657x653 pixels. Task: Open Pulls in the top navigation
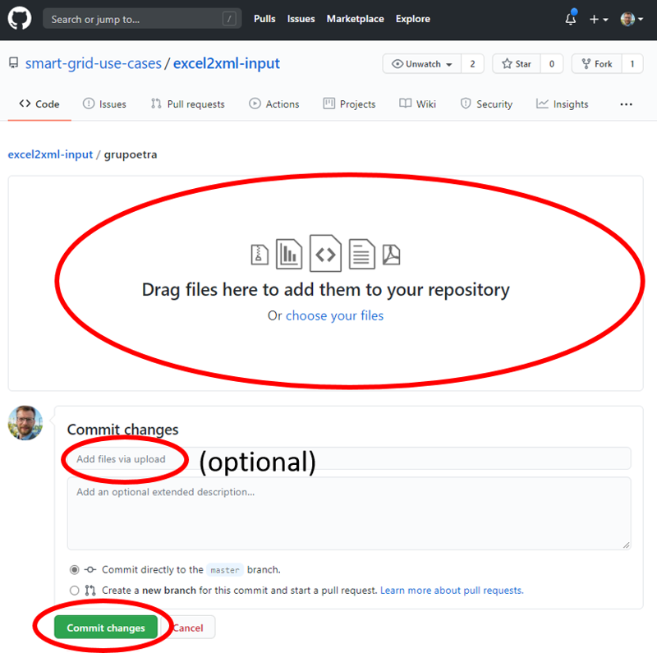click(264, 19)
